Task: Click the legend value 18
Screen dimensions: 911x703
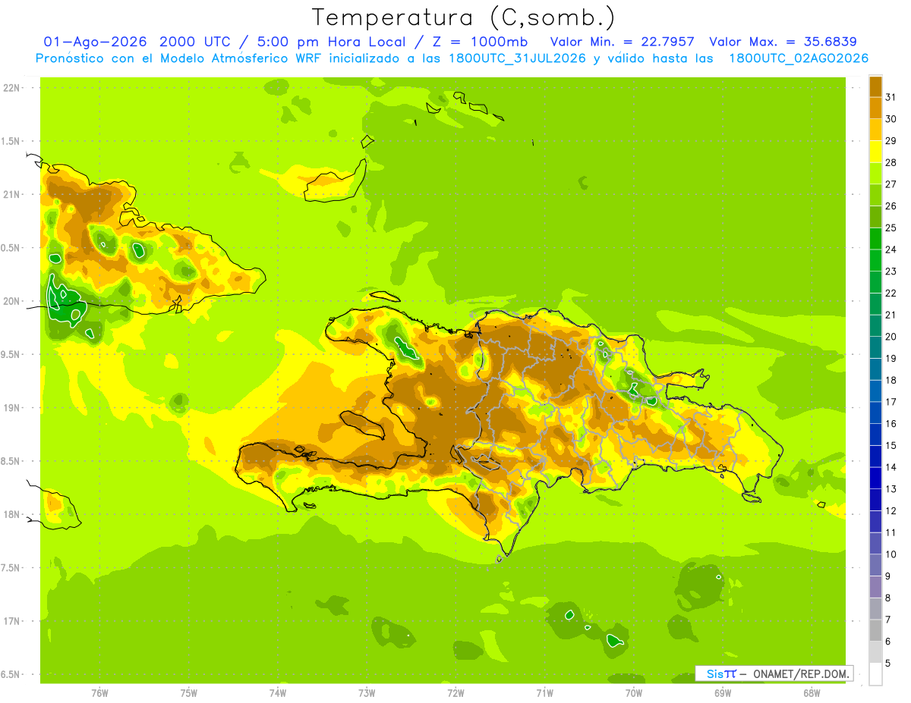Action: pos(891,380)
